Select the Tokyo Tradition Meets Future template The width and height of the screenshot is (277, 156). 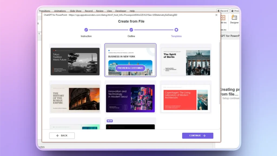pos(75,61)
